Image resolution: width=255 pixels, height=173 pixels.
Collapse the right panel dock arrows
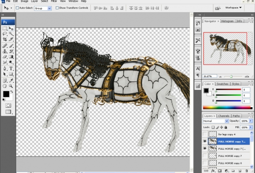(252, 15)
